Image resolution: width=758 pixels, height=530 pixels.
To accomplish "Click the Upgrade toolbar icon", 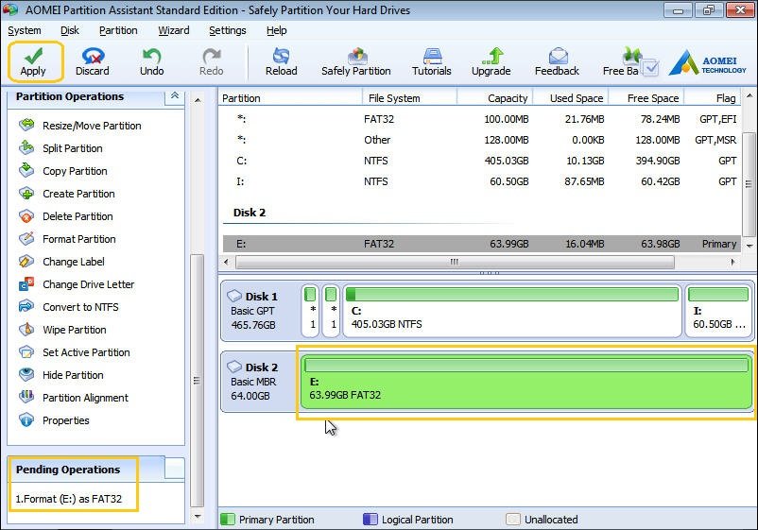I will coord(491,61).
